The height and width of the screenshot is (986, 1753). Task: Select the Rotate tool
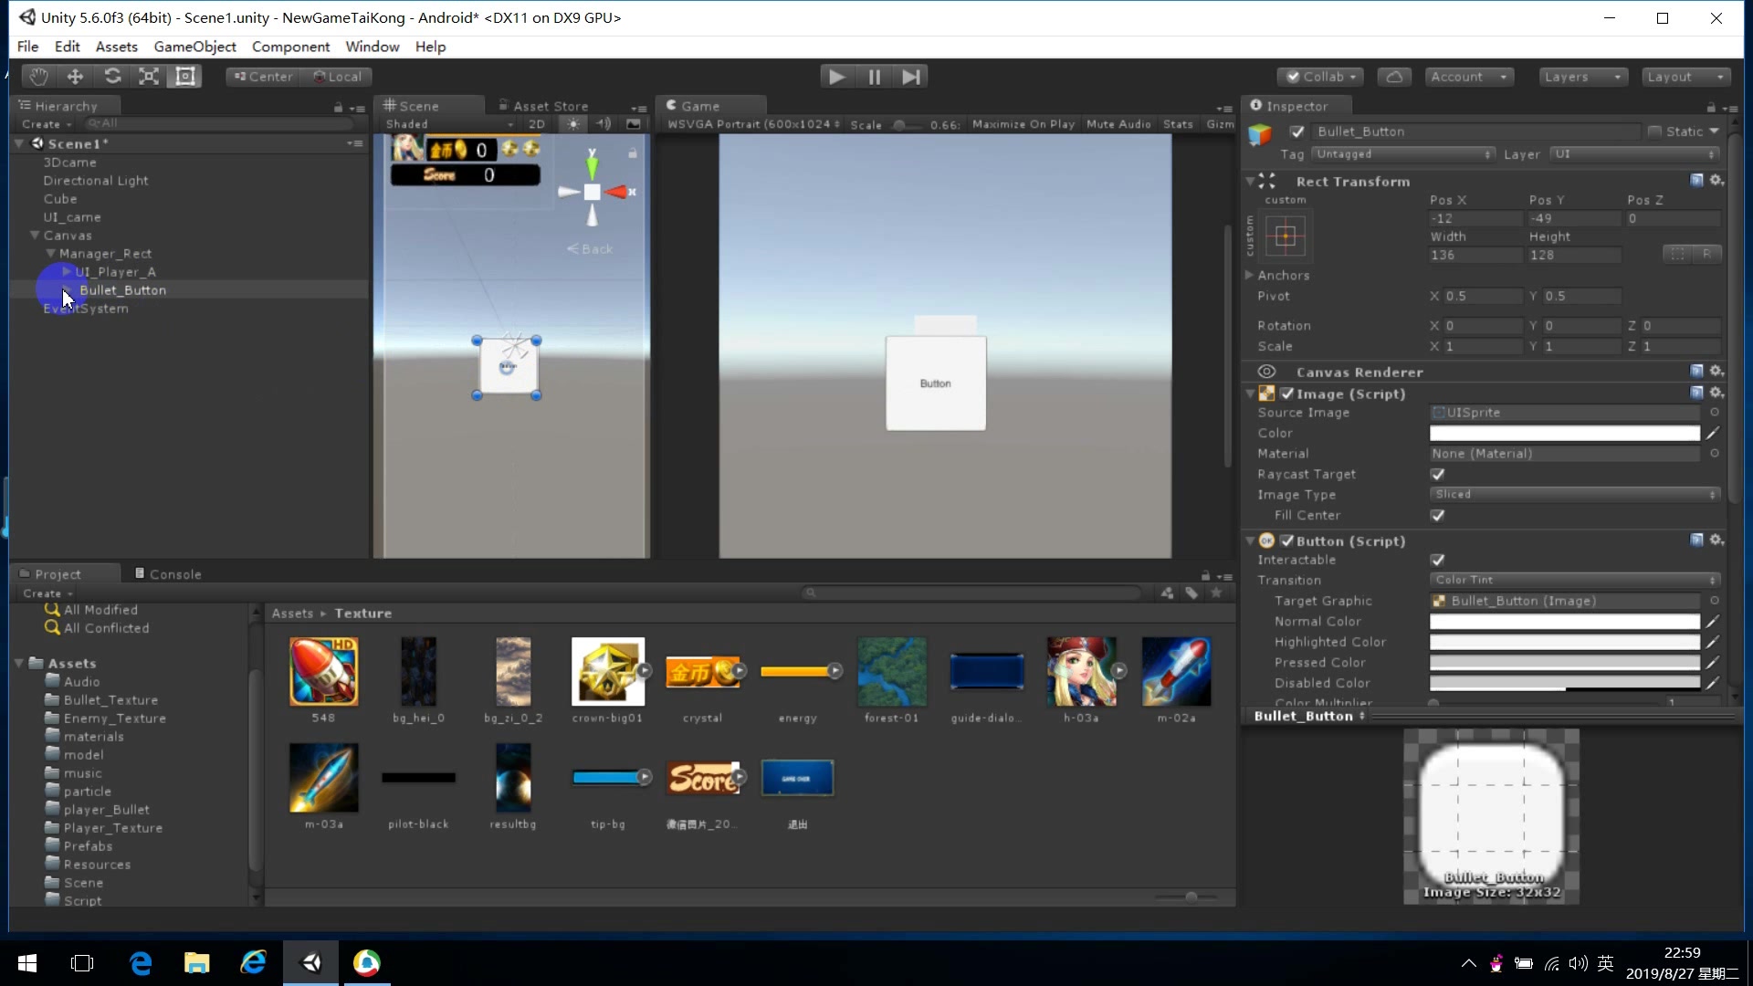(x=111, y=76)
